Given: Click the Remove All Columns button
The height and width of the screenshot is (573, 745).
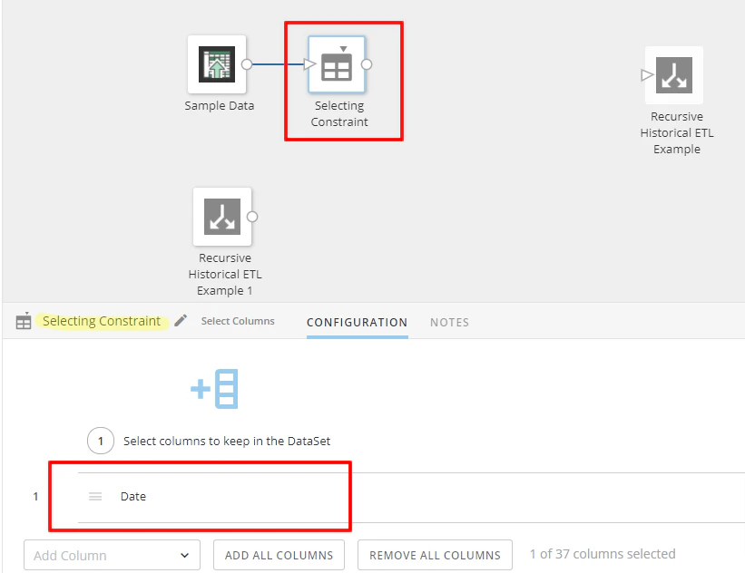Looking at the screenshot, I should 436,555.
